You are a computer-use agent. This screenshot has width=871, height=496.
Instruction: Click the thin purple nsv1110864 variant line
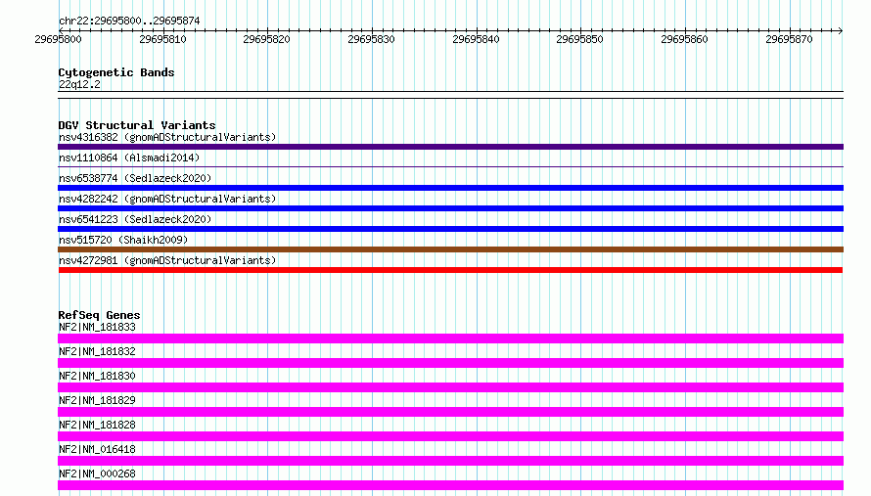click(450, 166)
